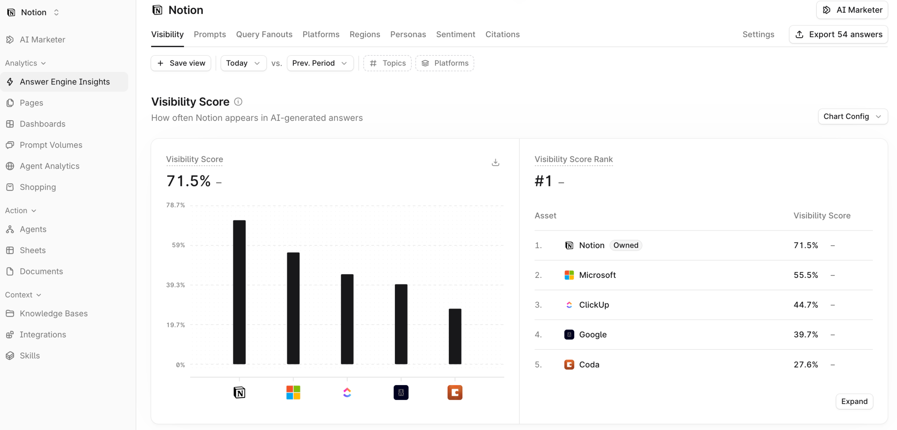Select Answer Engine Insights
This screenshot has height=430, width=897.
(x=64, y=82)
